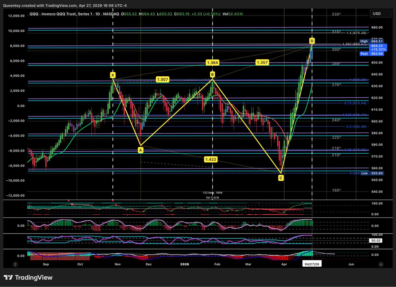
Task: Click the A auto-scale icon at bottom-right
Action: pyautogui.click(x=381, y=264)
